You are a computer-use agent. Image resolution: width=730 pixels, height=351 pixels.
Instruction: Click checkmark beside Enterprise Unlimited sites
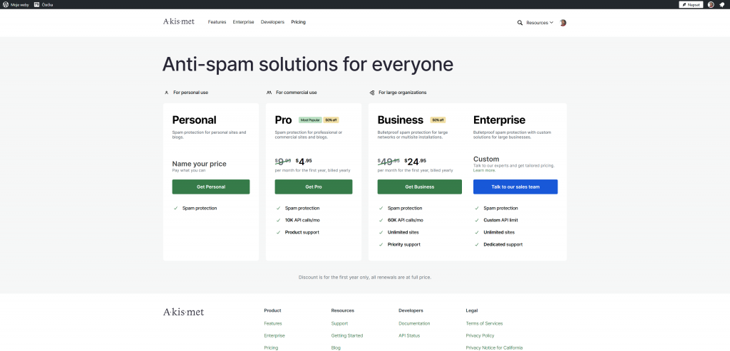tap(477, 232)
